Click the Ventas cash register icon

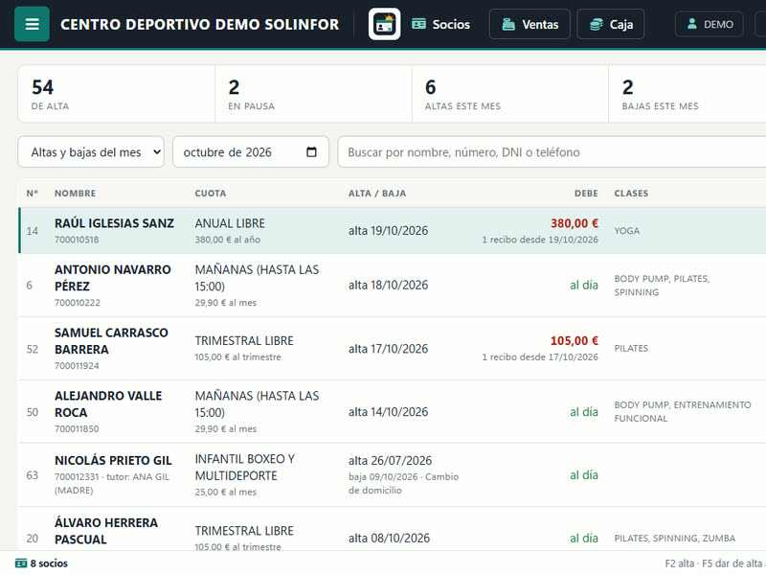pyautogui.click(x=508, y=24)
